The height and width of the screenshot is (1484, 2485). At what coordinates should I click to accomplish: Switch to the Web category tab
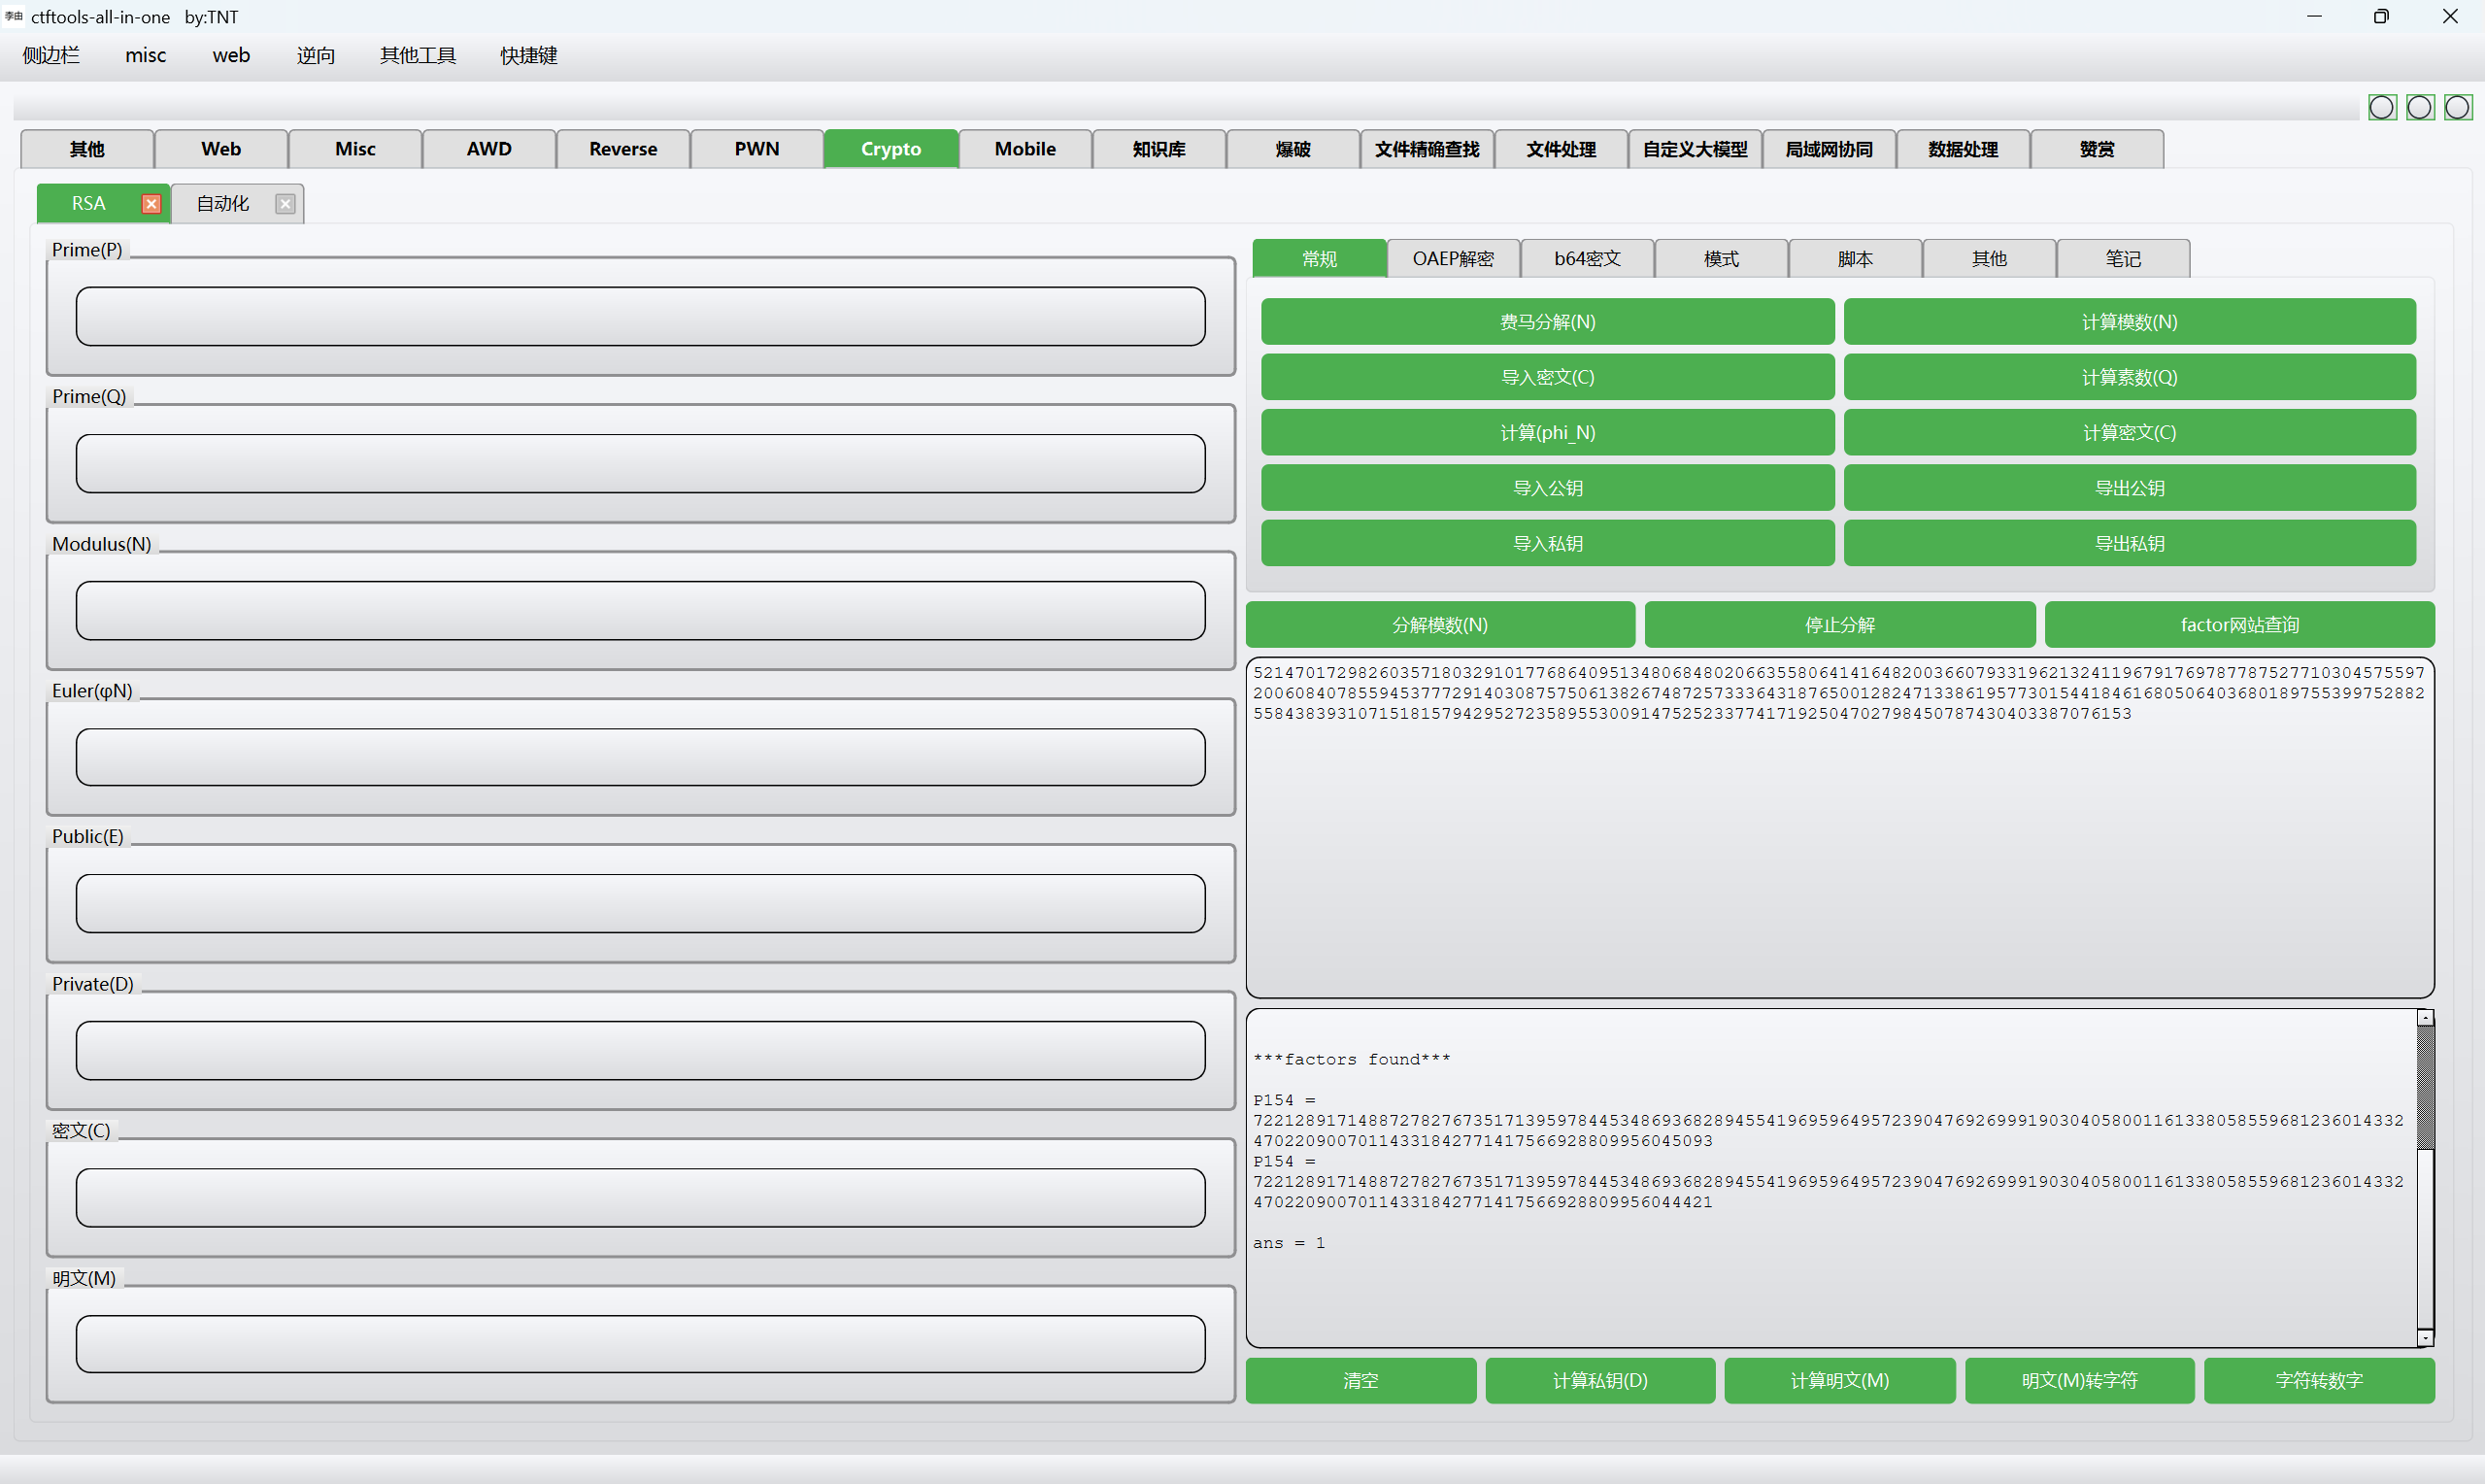point(220,149)
